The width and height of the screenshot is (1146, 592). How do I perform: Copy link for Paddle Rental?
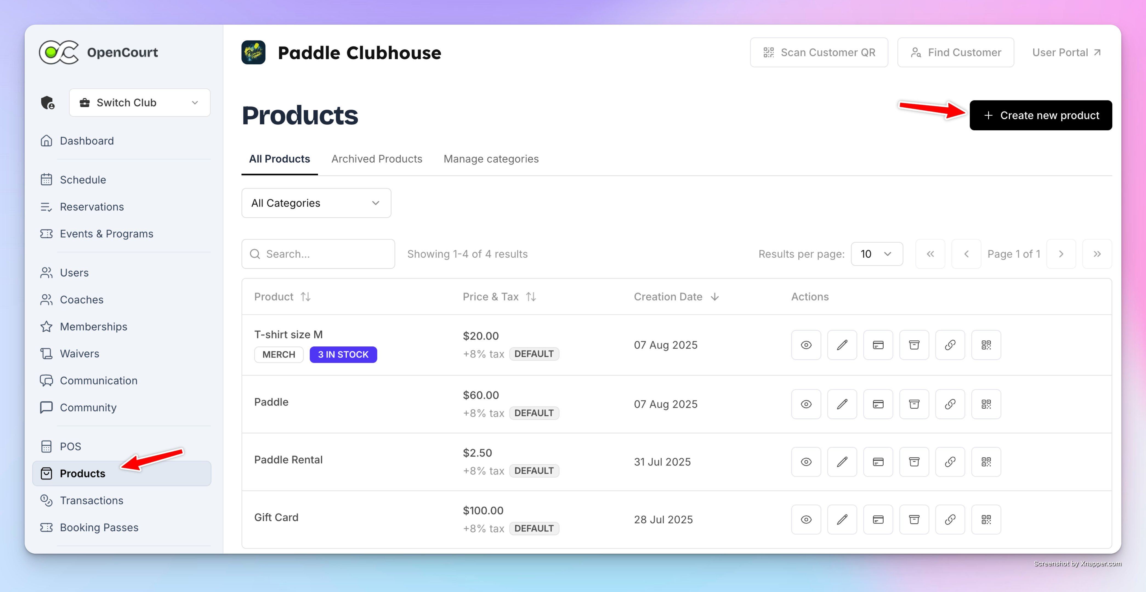point(950,462)
